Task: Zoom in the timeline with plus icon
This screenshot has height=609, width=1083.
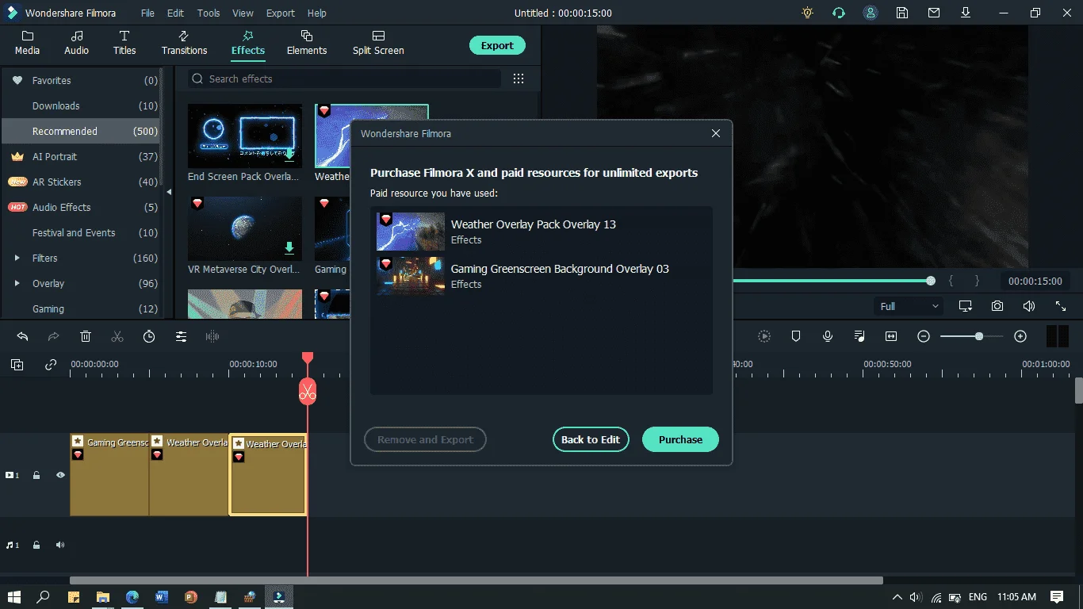Action: (x=1020, y=336)
